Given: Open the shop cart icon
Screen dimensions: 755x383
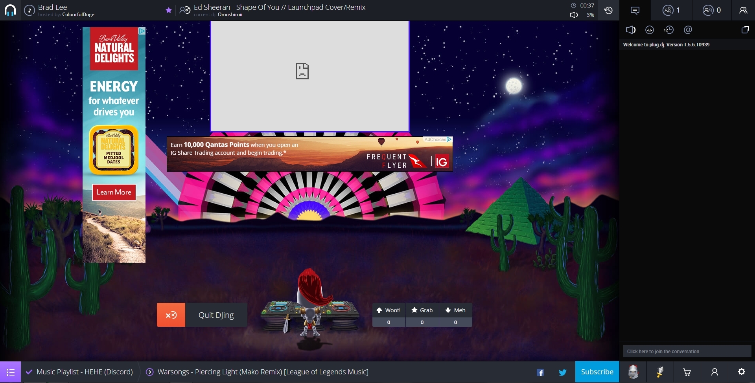Looking at the screenshot, I should tap(687, 372).
